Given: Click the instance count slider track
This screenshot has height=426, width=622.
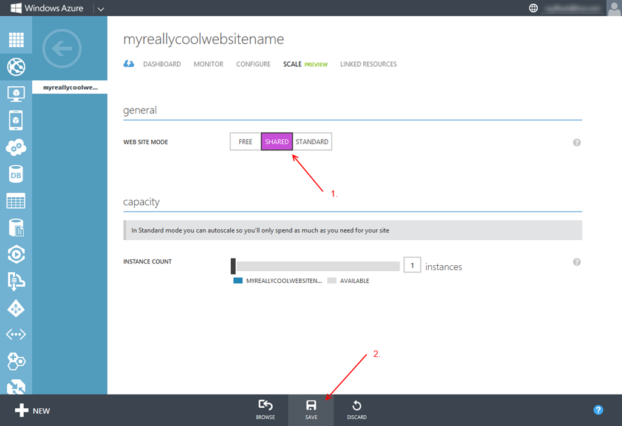Looking at the screenshot, I should pos(318,266).
